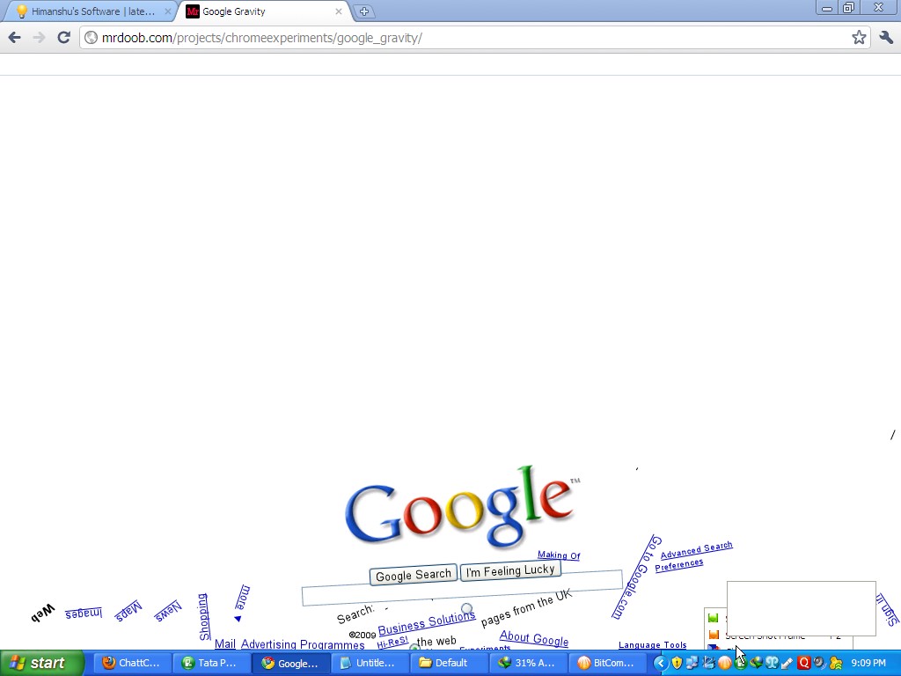Click the network computers tray icon

pyautogui.click(x=692, y=664)
